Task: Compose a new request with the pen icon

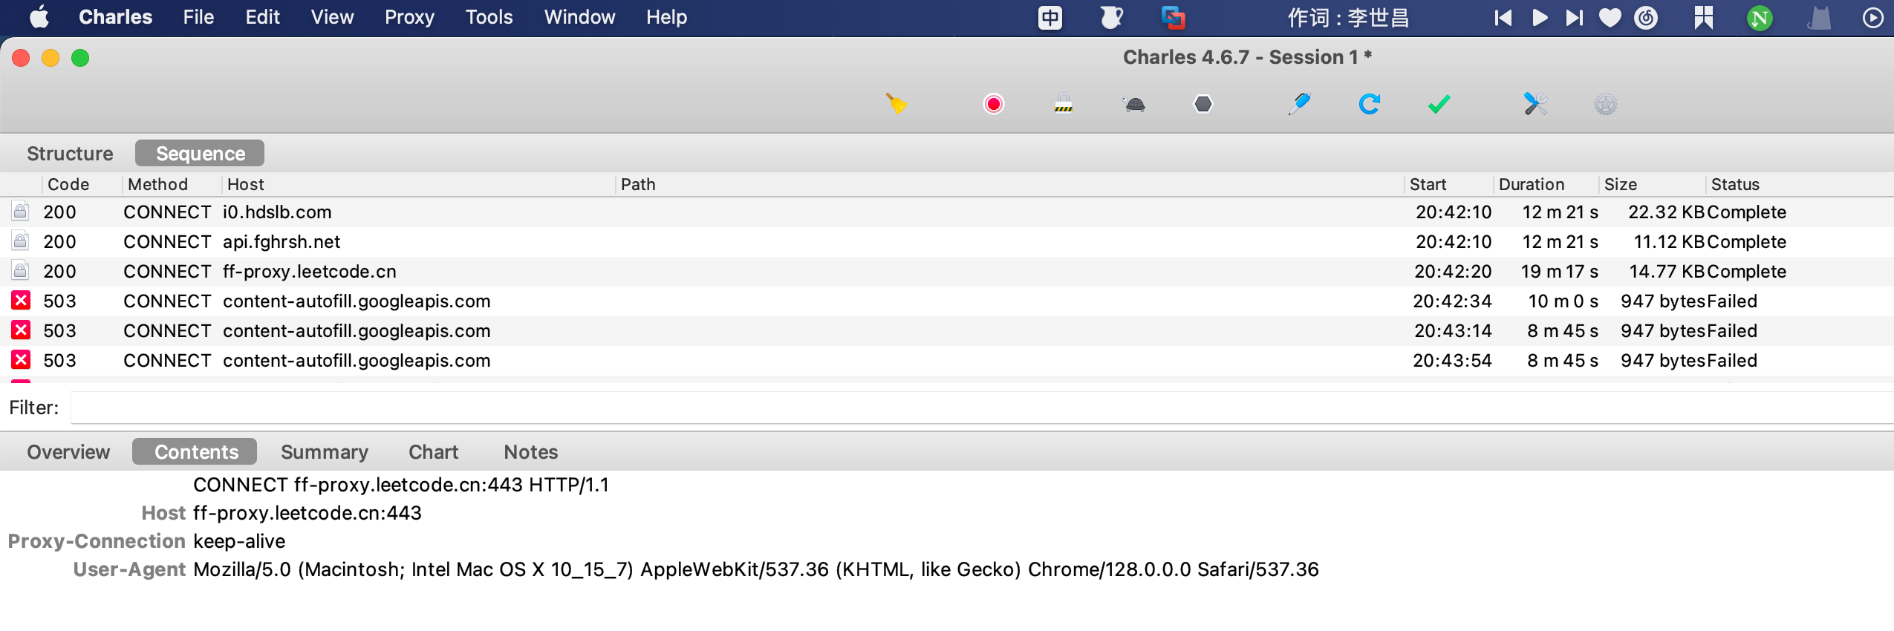Action: click(x=1300, y=104)
